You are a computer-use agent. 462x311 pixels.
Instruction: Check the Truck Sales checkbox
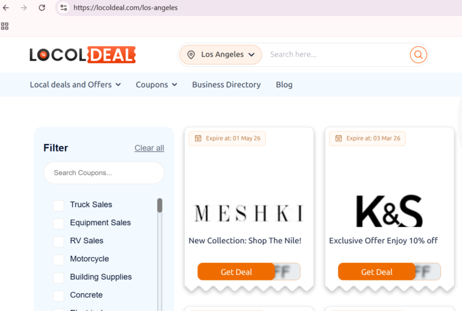pos(58,205)
